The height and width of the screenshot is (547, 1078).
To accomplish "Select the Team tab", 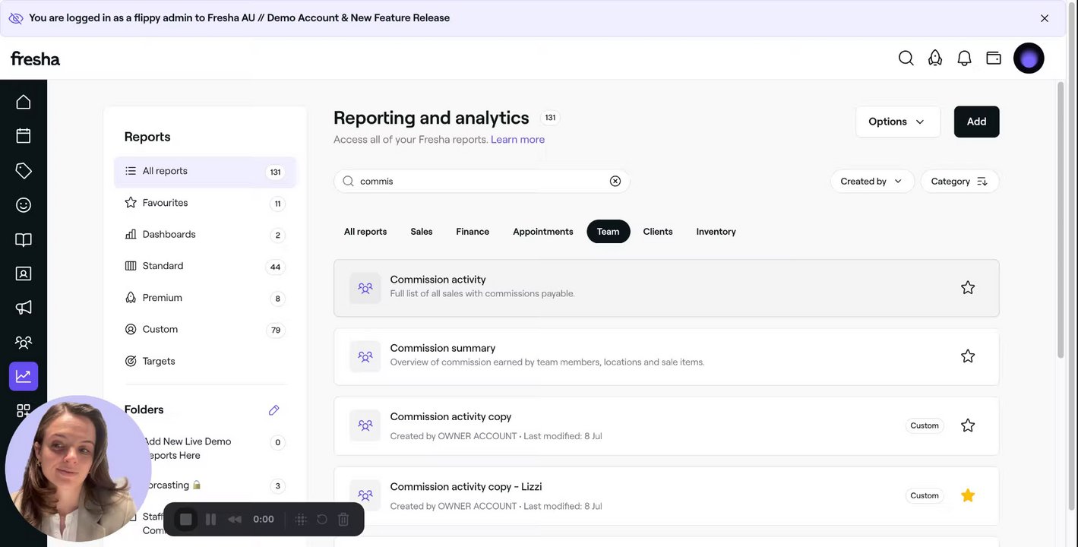I will coord(609,232).
